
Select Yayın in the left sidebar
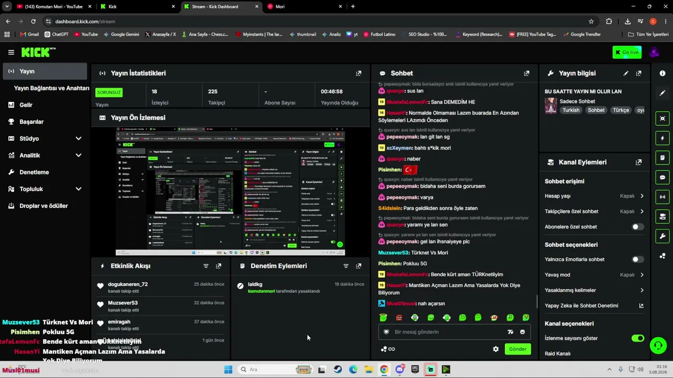coord(45,71)
